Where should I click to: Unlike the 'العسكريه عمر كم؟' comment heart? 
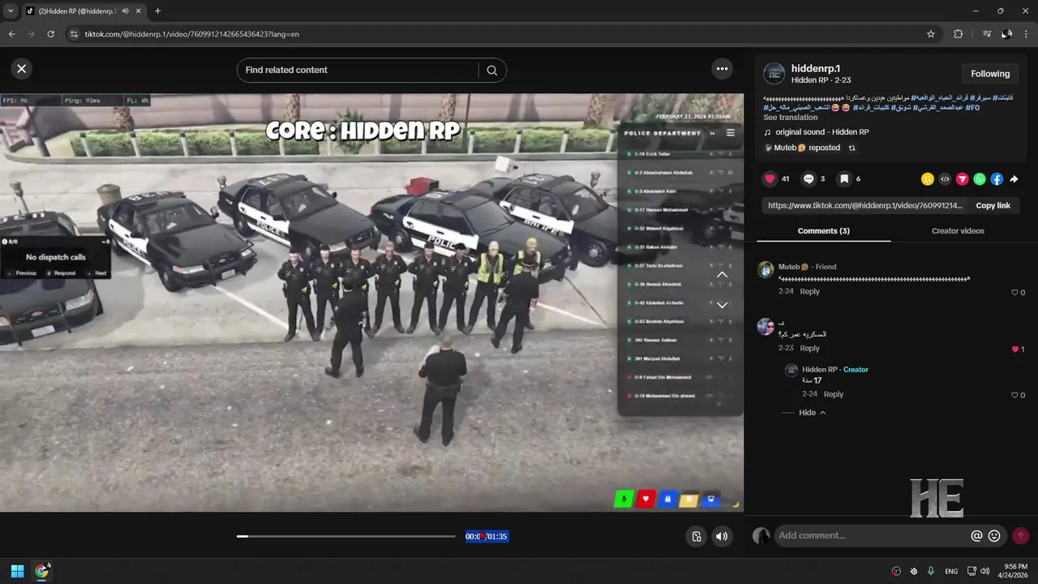click(x=1014, y=349)
